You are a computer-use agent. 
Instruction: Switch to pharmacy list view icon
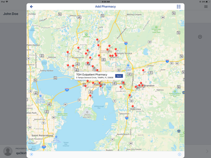[179, 6]
